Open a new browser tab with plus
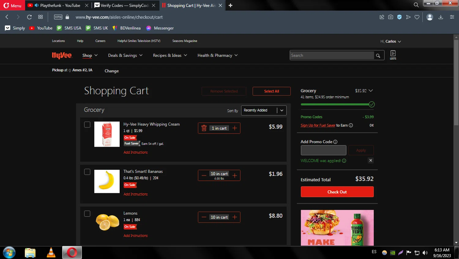 pos(230,6)
